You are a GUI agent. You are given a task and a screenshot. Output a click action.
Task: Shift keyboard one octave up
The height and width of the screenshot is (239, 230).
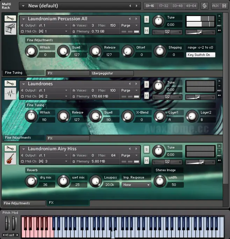17,235
